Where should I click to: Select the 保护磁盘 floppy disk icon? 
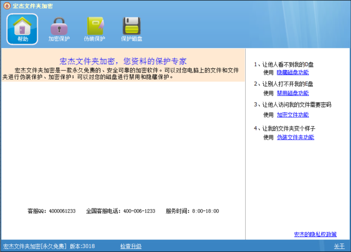pos(131,29)
